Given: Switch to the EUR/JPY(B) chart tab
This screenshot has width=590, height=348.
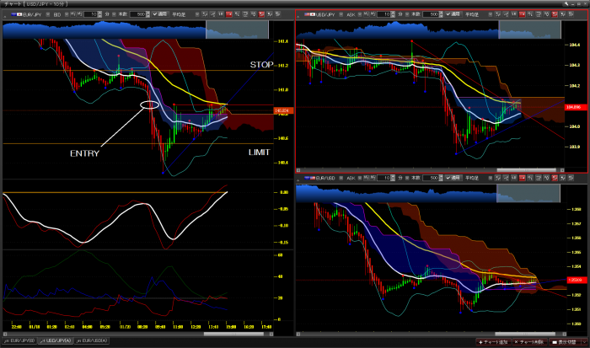Looking at the screenshot, I should pyautogui.click(x=20, y=341).
